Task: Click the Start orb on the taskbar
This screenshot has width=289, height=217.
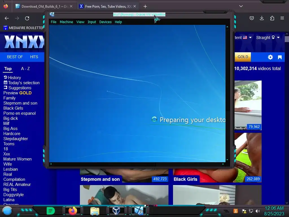Action: pos(7,211)
